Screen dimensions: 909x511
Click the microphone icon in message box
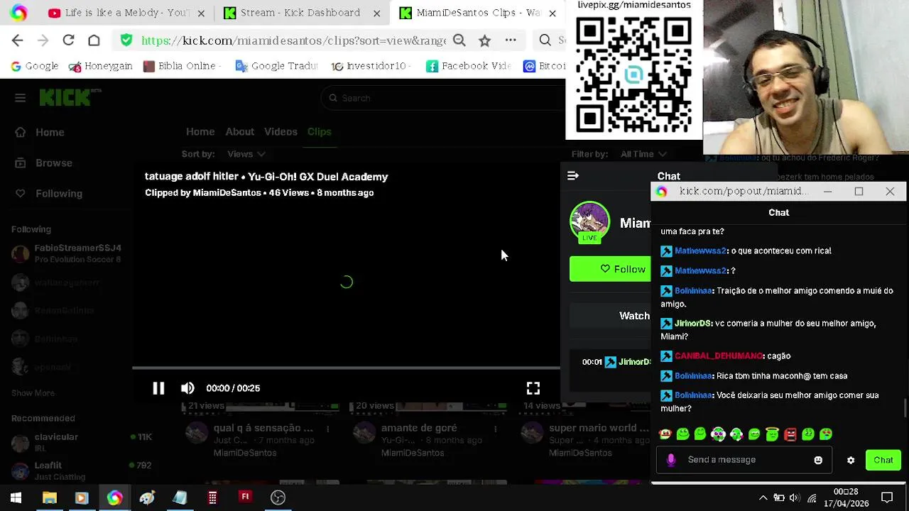coord(671,460)
